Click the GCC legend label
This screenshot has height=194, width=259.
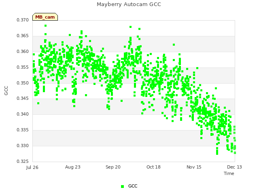133,186
